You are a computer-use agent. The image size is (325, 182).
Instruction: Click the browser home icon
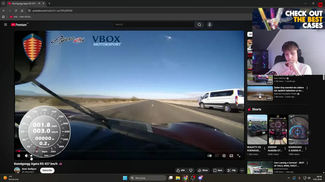pyautogui.click(x=22, y=11)
